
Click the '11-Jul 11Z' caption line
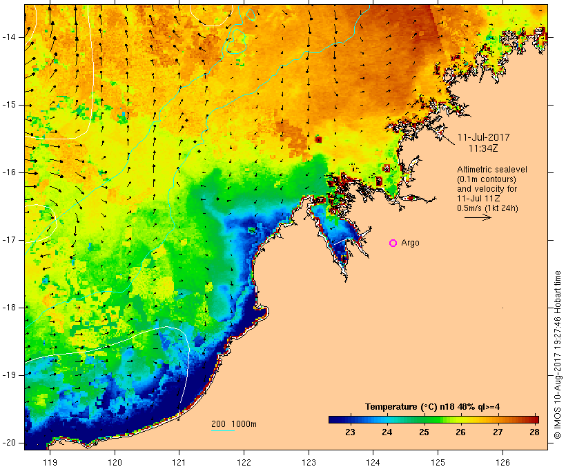pyautogui.click(x=478, y=199)
